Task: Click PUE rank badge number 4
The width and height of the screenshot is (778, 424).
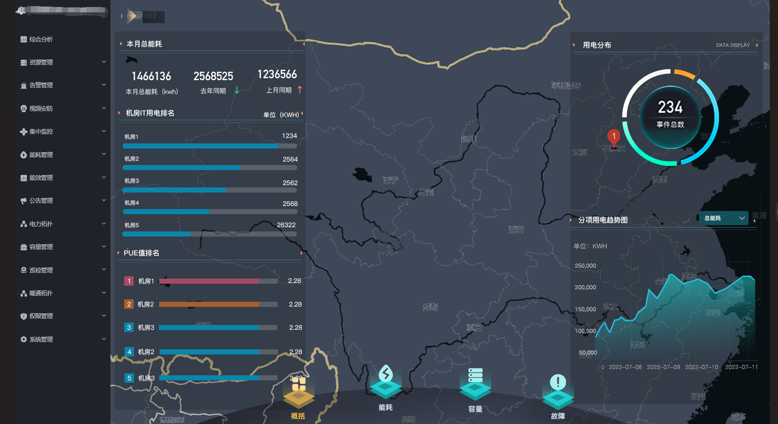Action: [129, 352]
